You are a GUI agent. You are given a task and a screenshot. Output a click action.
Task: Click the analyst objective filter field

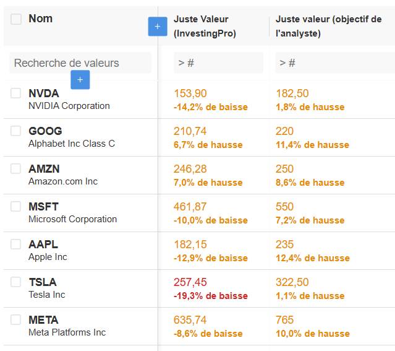(x=334, y=63)
